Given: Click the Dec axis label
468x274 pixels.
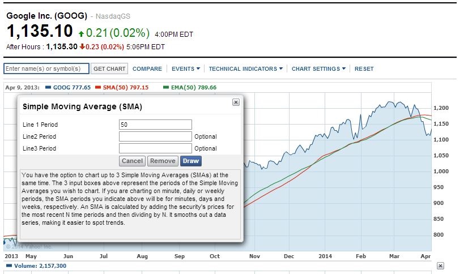Looking at the screenshot, I should click(x=289, y=256).
